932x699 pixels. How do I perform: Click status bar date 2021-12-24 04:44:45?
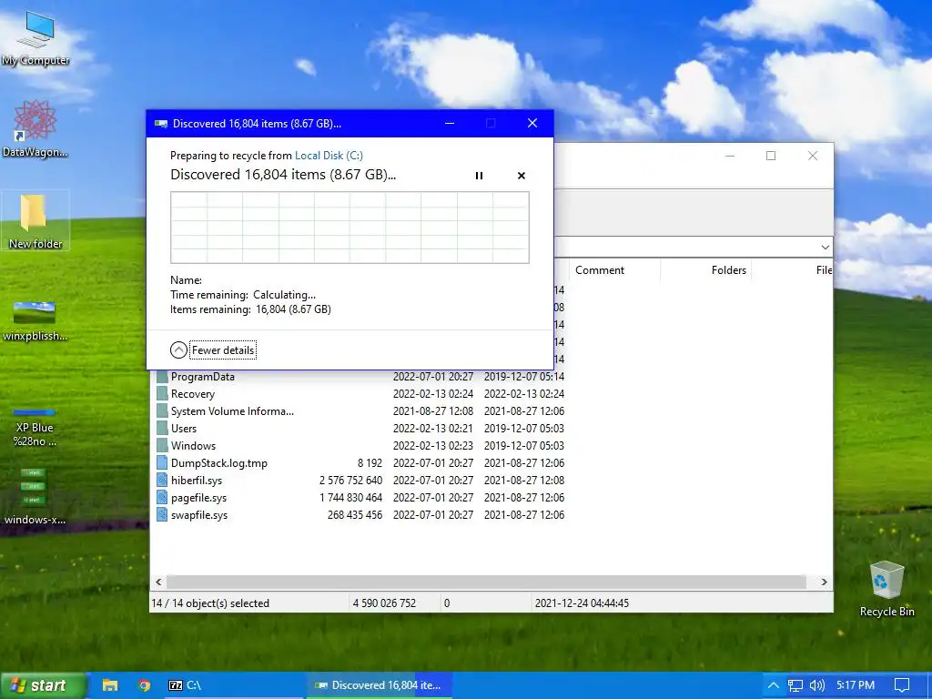582,603
